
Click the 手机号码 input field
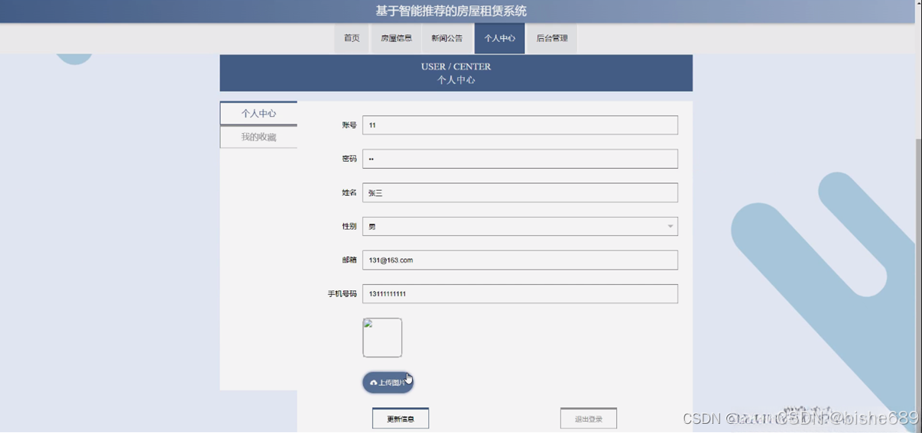tap(520, 294)
